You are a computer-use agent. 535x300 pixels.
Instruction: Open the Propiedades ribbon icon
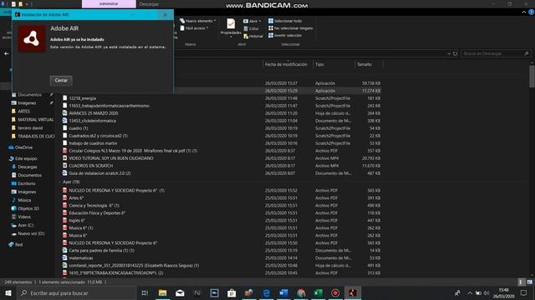(231, 27)
